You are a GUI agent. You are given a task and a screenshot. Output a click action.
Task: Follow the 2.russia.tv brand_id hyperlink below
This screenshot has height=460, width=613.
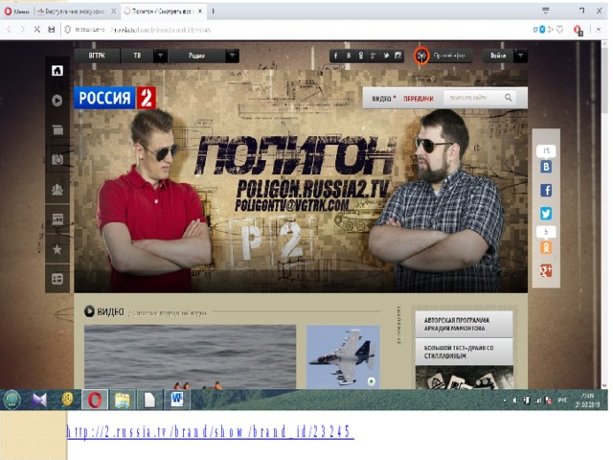tap(211, 432)
